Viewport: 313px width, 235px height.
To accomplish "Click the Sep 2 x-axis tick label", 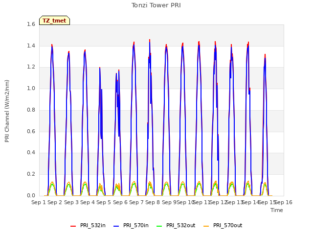I will pyautogui.click(x=55, y=202).
